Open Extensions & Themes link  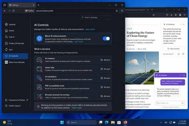(x=17, y=100)
